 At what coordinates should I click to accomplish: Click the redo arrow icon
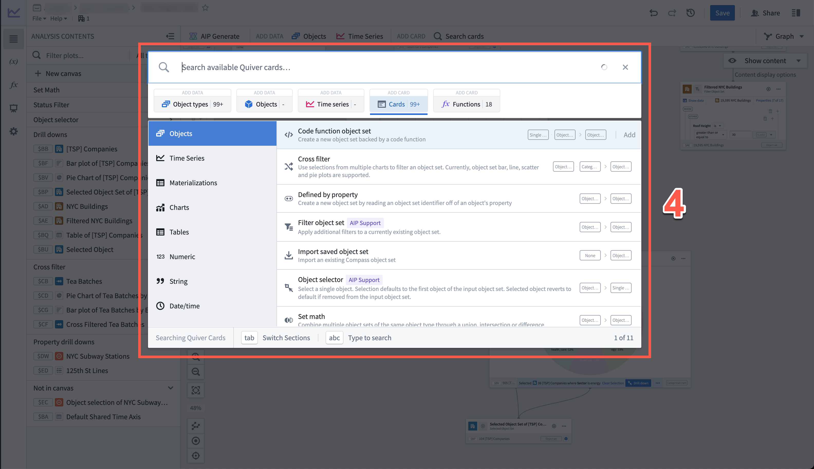(x=672, y=13)
